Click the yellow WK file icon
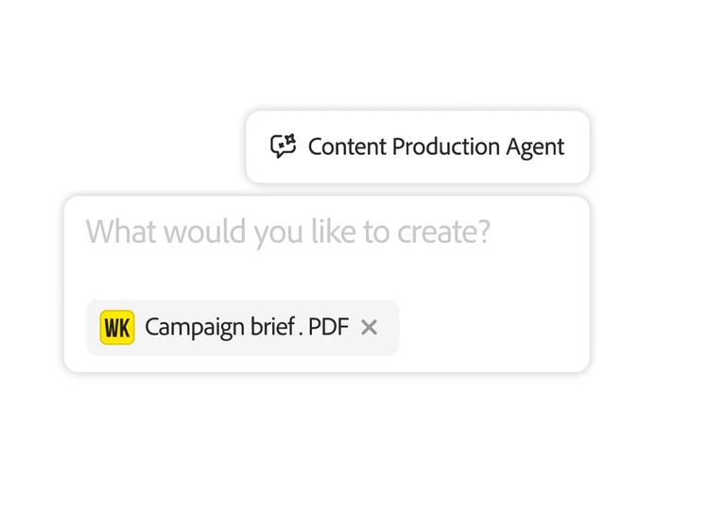Image resolution: width=709 pixels, height=532 pixels. pyautogui.click(x=117, y=327)
